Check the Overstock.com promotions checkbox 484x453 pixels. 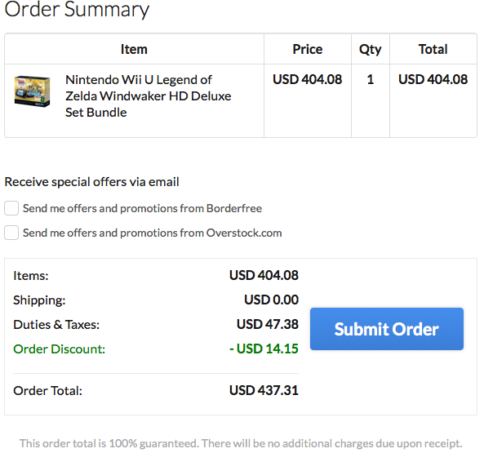[11, 233]
